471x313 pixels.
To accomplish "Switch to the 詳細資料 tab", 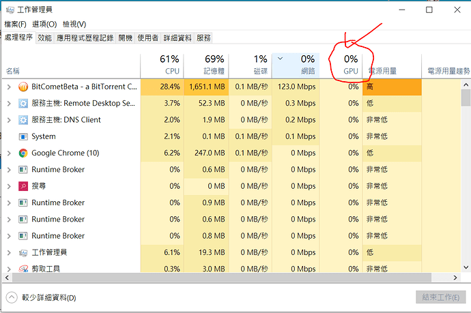I will pos(177,38).
